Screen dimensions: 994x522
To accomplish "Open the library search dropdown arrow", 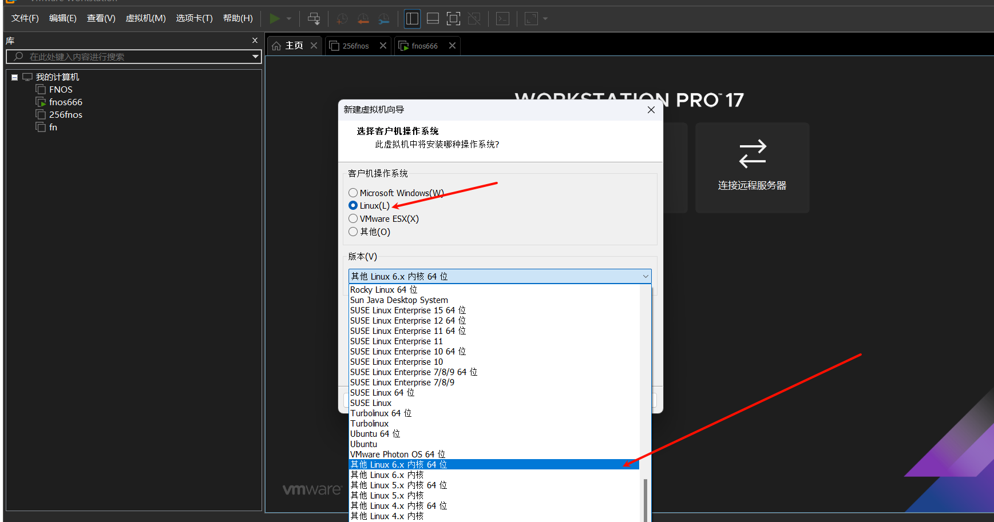I will tap(256, 57).
